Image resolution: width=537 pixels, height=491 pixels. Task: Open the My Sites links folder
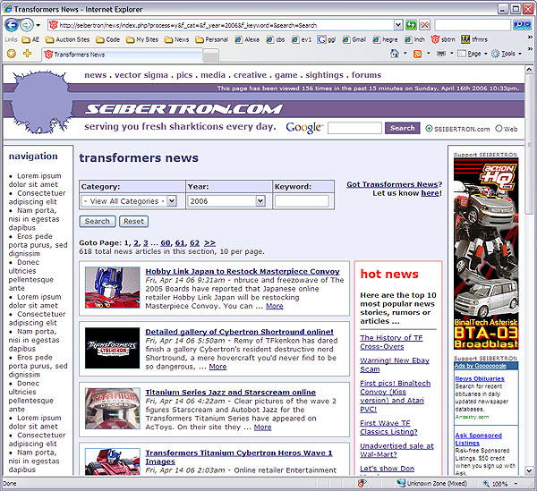tap(142, 39)
